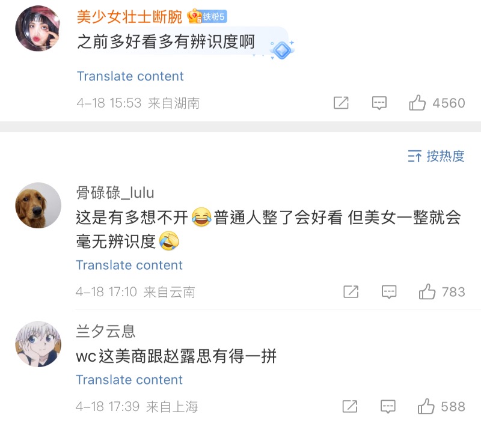
Task: Like the comment with 4560 likes
Action: tap(417, 103)
